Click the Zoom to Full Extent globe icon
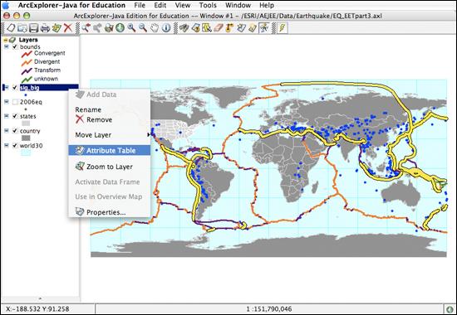The height and width of the screenshot is (315, 457). 120,28
